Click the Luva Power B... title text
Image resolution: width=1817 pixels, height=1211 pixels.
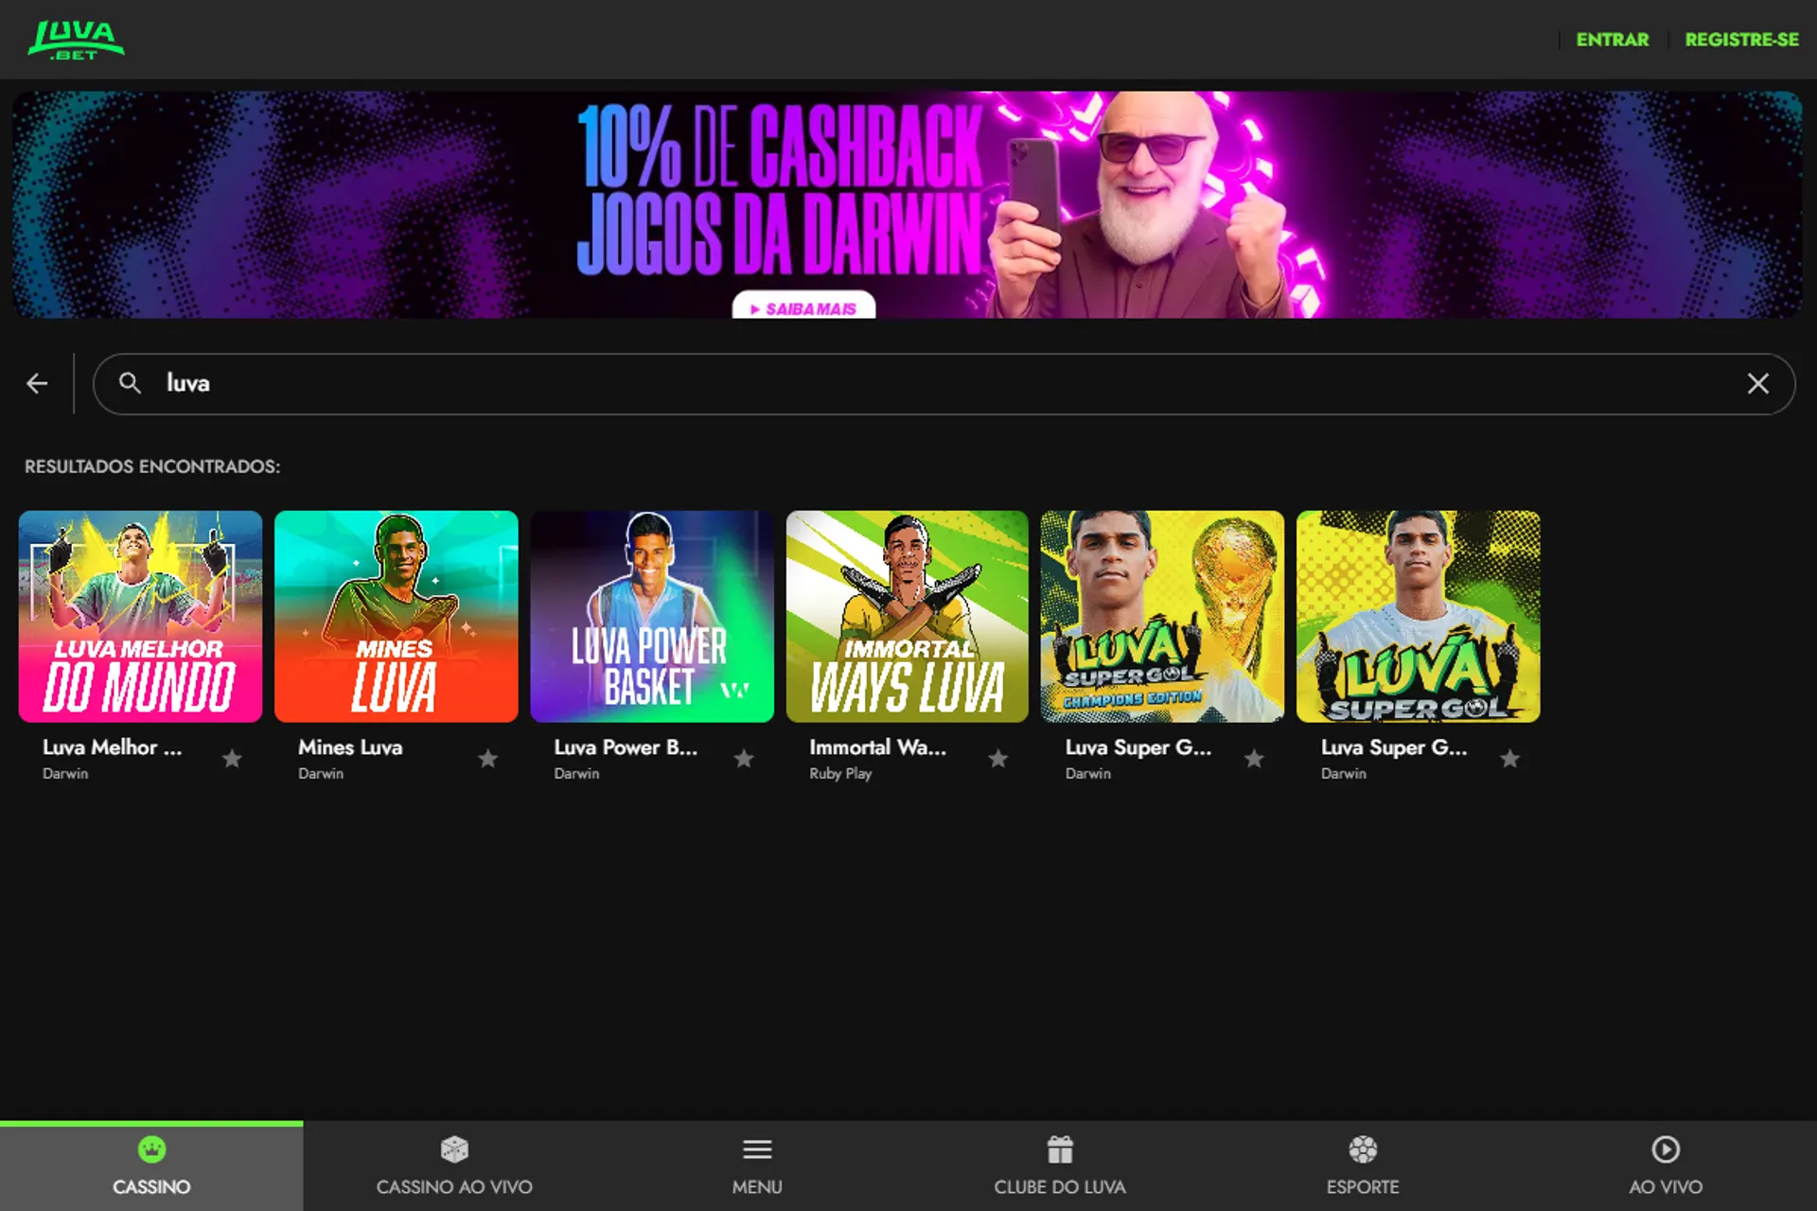pyautogui.click(x=626, y=747)
